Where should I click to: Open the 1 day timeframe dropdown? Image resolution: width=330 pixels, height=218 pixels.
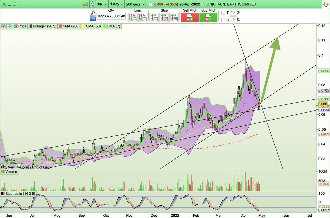click(117, 4)
